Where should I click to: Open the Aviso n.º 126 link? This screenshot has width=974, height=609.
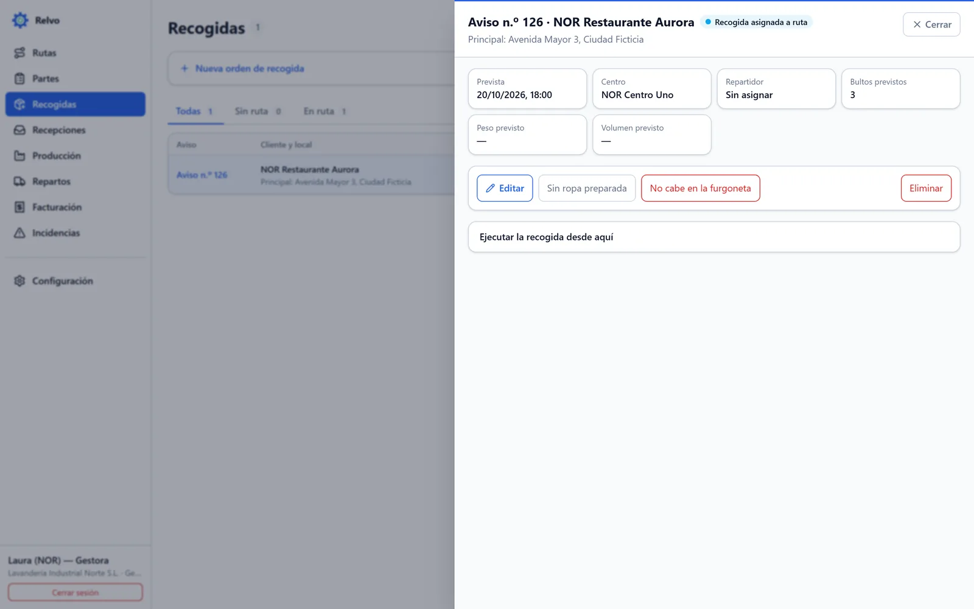click(x=201, y=175)
